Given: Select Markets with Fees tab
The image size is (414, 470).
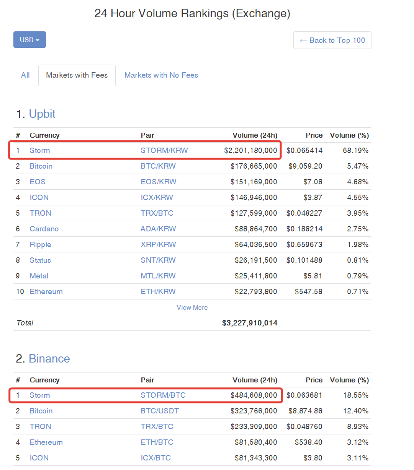Looking at the screenshot, I should point(77,75).
